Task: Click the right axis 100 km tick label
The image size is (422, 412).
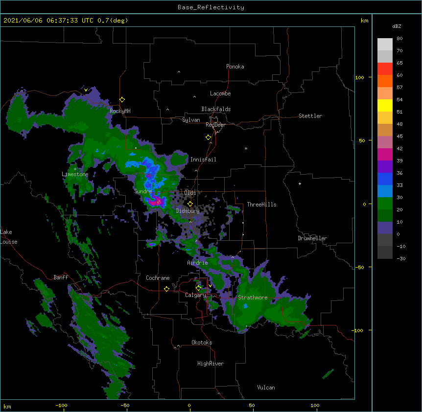Action: (x=359, y=77)
